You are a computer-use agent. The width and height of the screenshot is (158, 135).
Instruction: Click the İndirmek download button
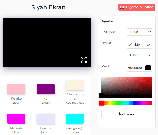click(127, 114)
